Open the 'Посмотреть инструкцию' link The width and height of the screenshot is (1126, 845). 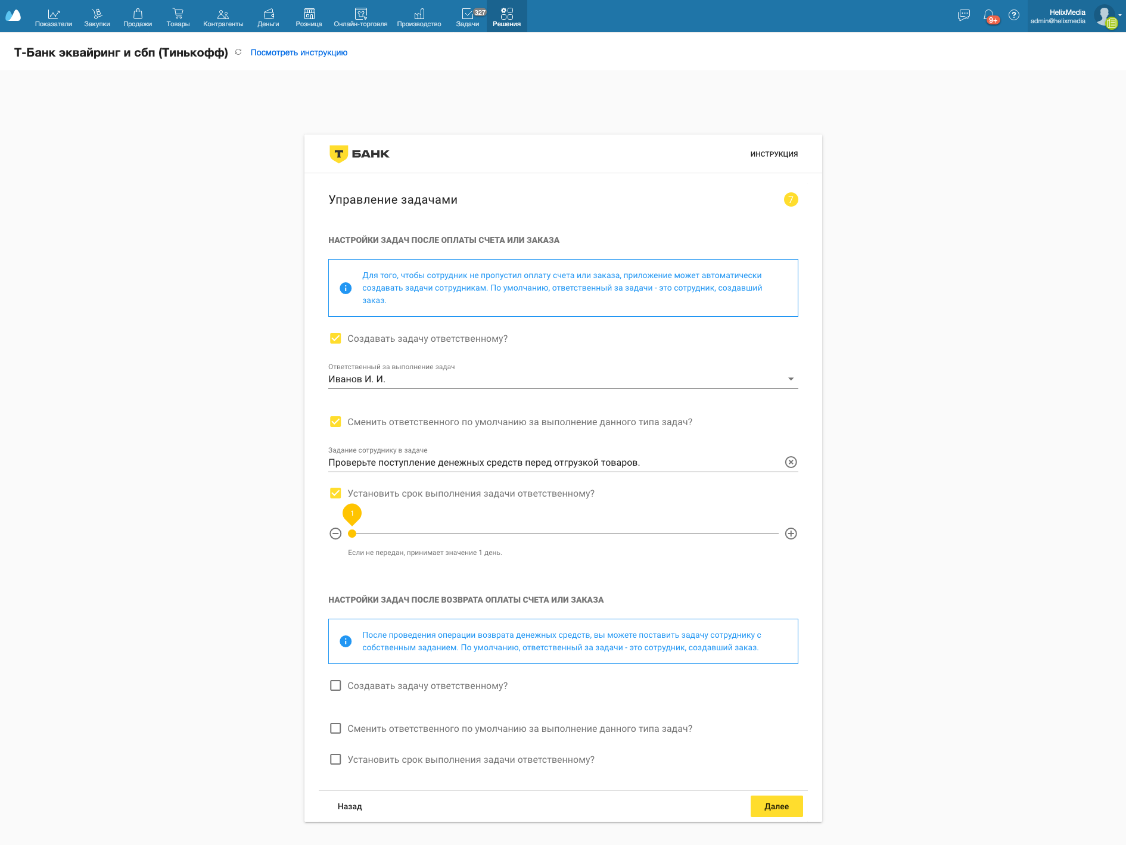tap(298, 52)
